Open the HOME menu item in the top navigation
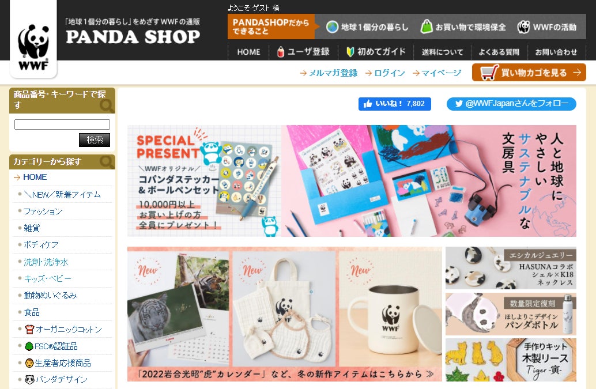The height and width of the screenshot is (389, 596). point(248,52)
